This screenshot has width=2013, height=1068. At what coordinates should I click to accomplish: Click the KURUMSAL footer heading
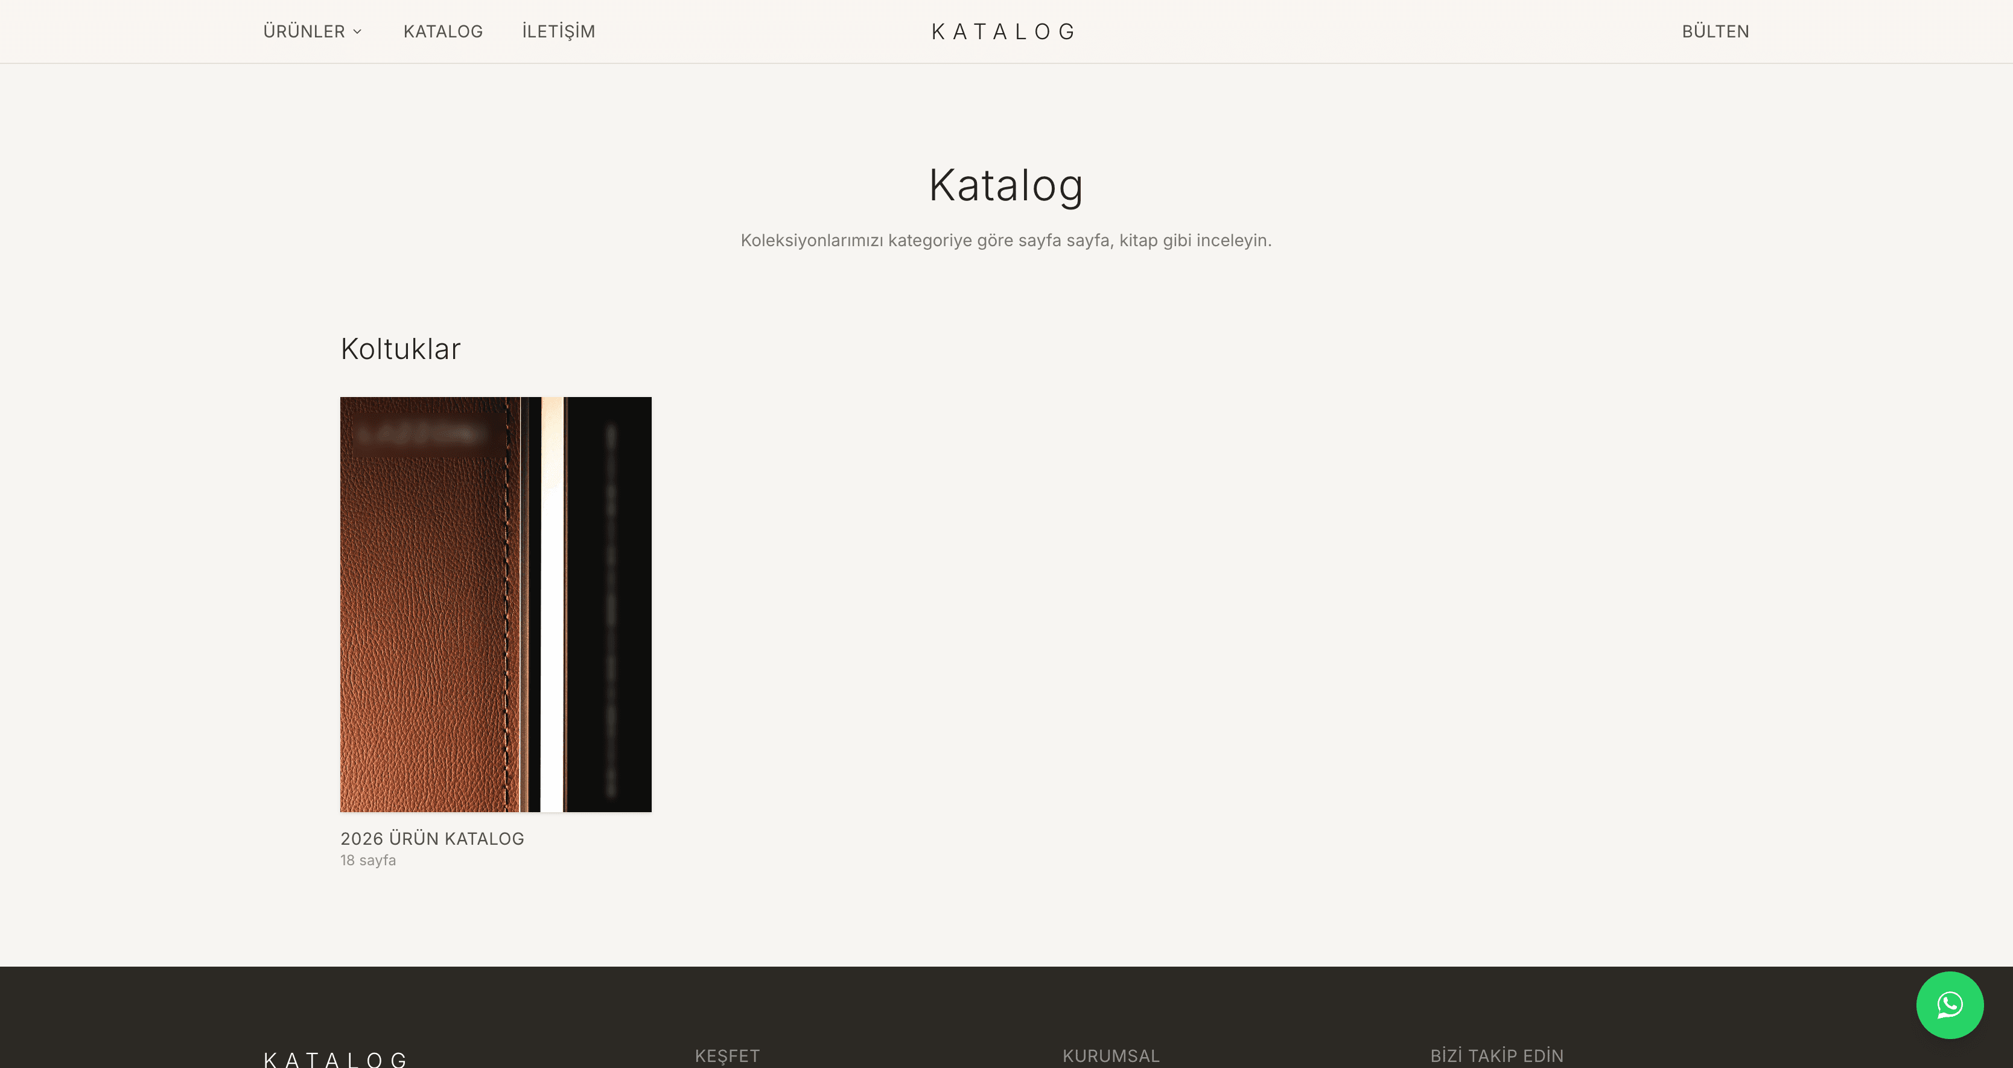pos(1110,1055)
